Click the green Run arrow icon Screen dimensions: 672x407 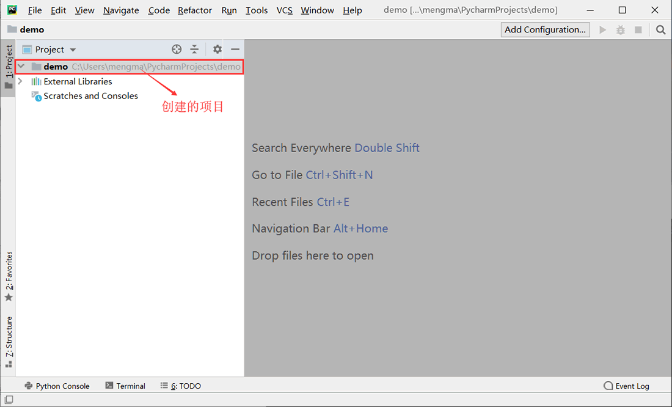(602, 29)
